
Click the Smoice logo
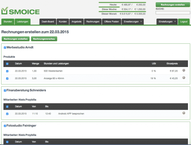[20, 11]
